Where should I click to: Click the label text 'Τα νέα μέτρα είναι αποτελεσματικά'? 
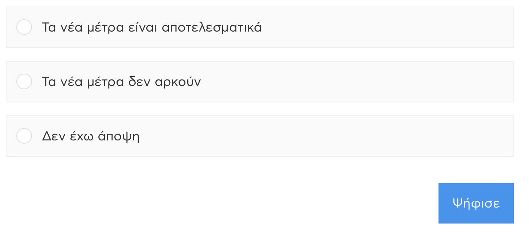pyautogui.click(x=152, y=28)
